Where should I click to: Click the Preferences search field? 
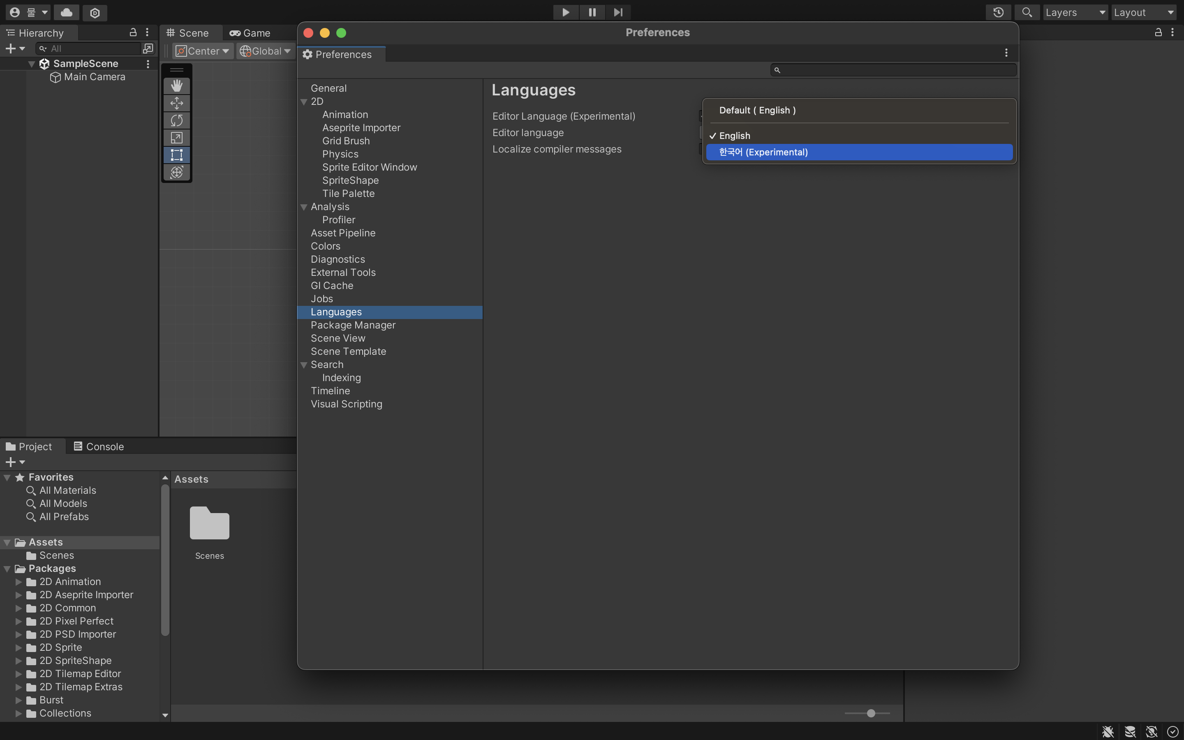coord(893,70)
